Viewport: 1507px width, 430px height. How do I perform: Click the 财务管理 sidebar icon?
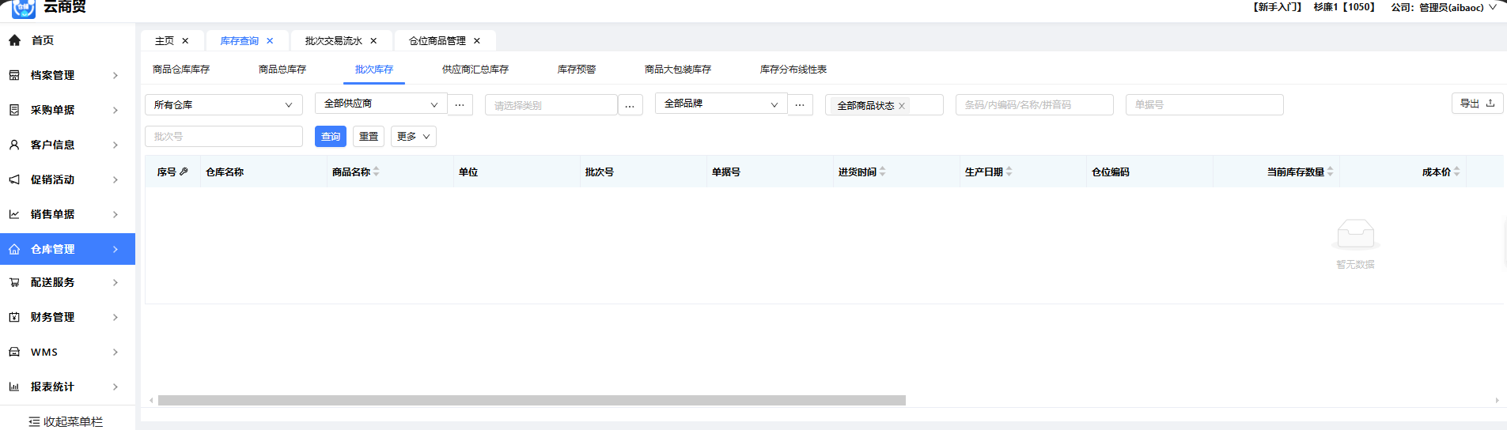point(14,317)
